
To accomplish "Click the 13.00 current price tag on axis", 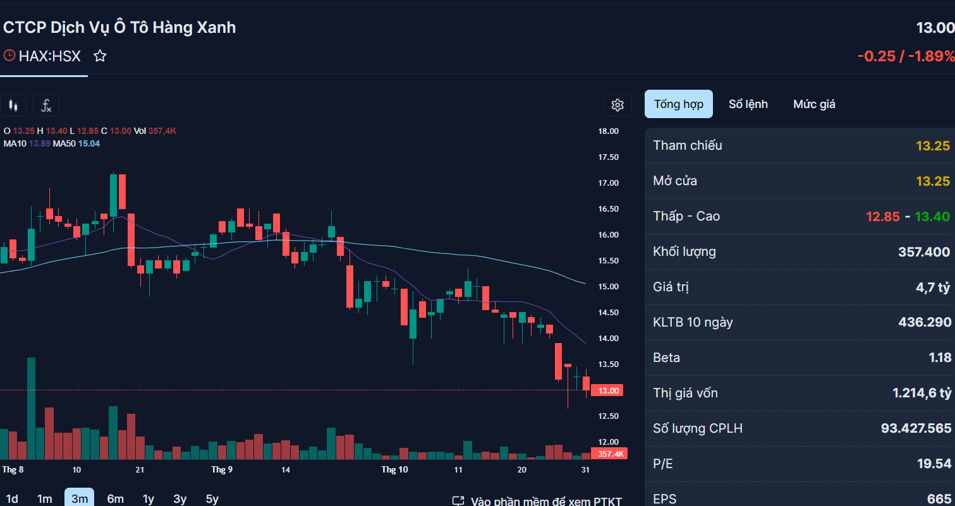I will (608, 390).
